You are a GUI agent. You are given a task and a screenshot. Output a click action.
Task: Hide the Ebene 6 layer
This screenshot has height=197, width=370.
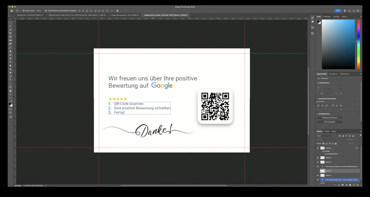point(318,158)
